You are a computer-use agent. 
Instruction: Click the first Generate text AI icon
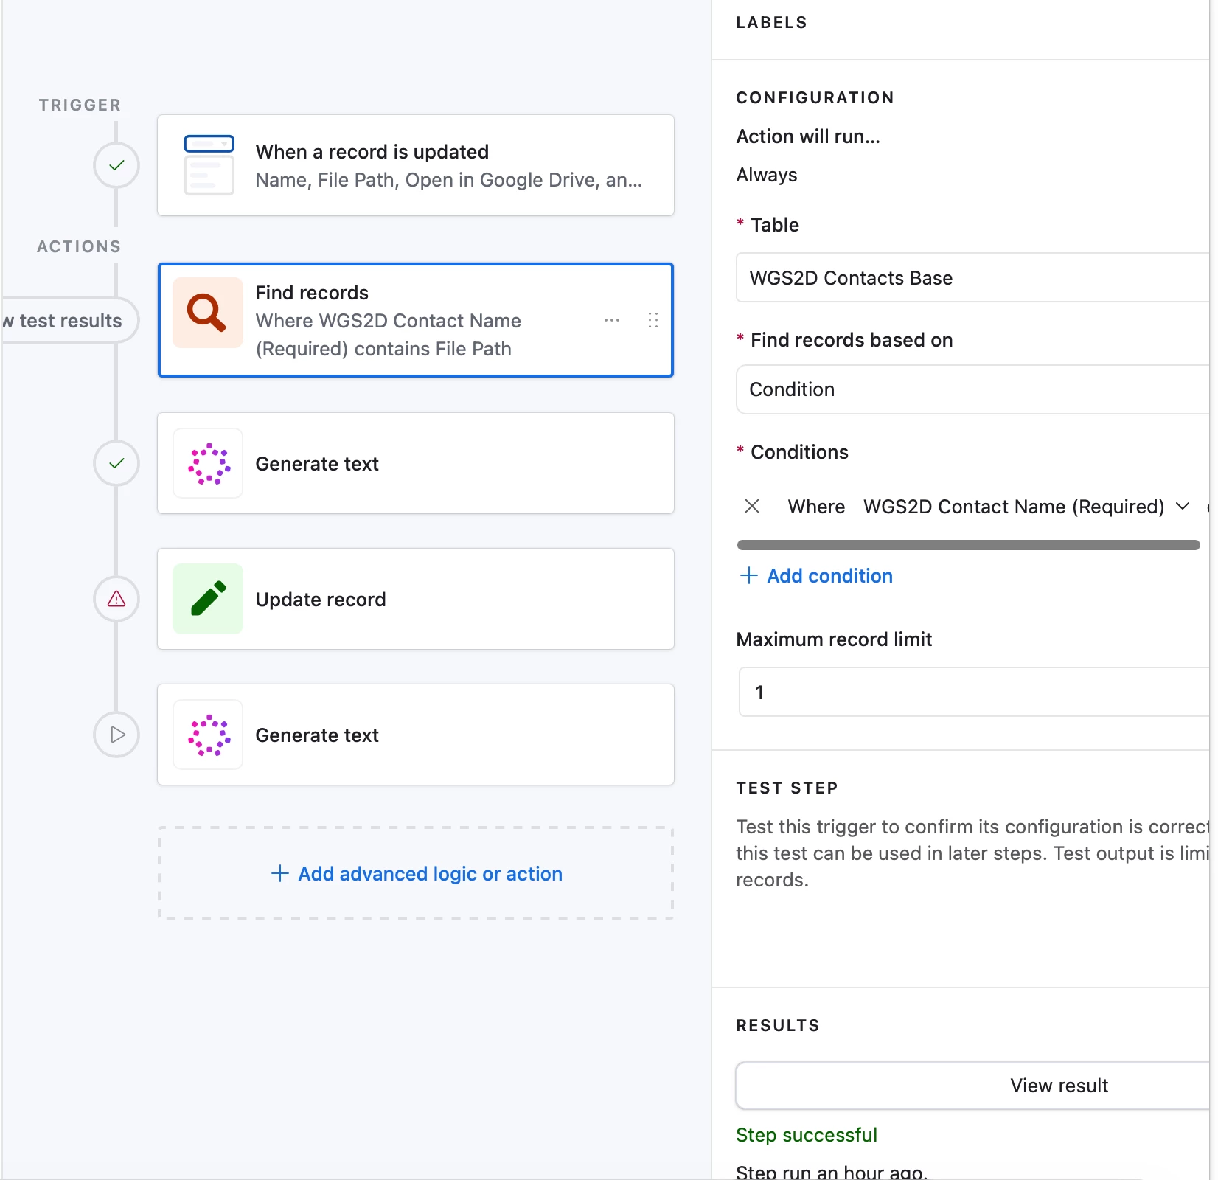coord(208,464)
